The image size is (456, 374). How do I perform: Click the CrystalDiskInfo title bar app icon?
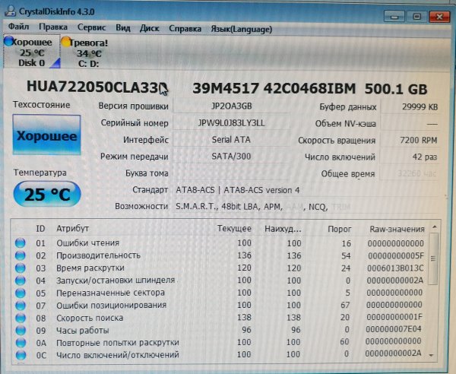(x=12, y=9)
